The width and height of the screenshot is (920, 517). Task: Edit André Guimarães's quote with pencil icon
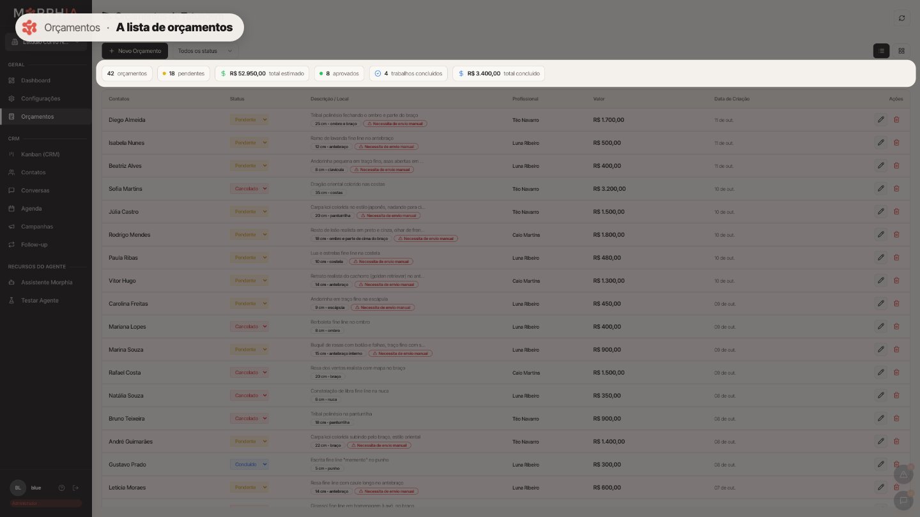[881, 441]
